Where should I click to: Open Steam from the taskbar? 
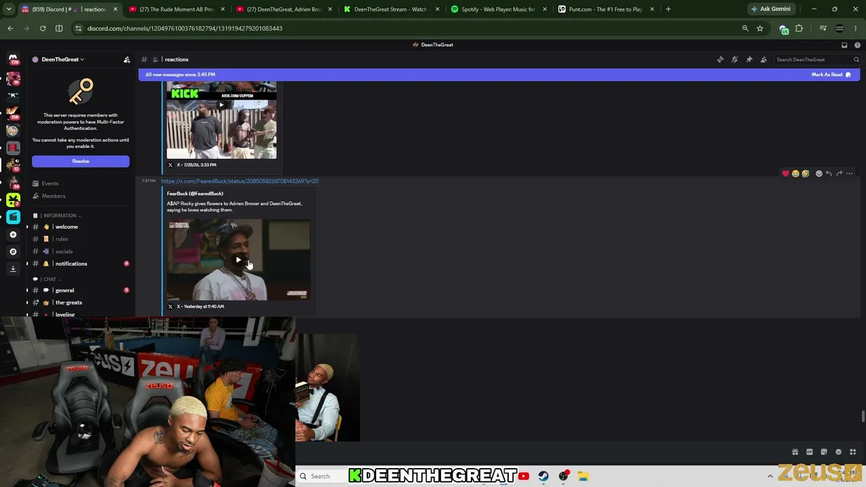543,476
